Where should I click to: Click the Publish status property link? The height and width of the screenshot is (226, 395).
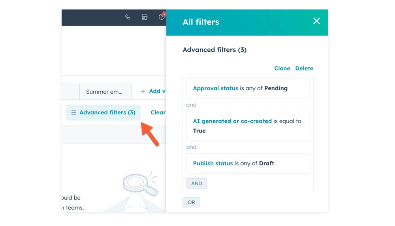click(213, 163)
